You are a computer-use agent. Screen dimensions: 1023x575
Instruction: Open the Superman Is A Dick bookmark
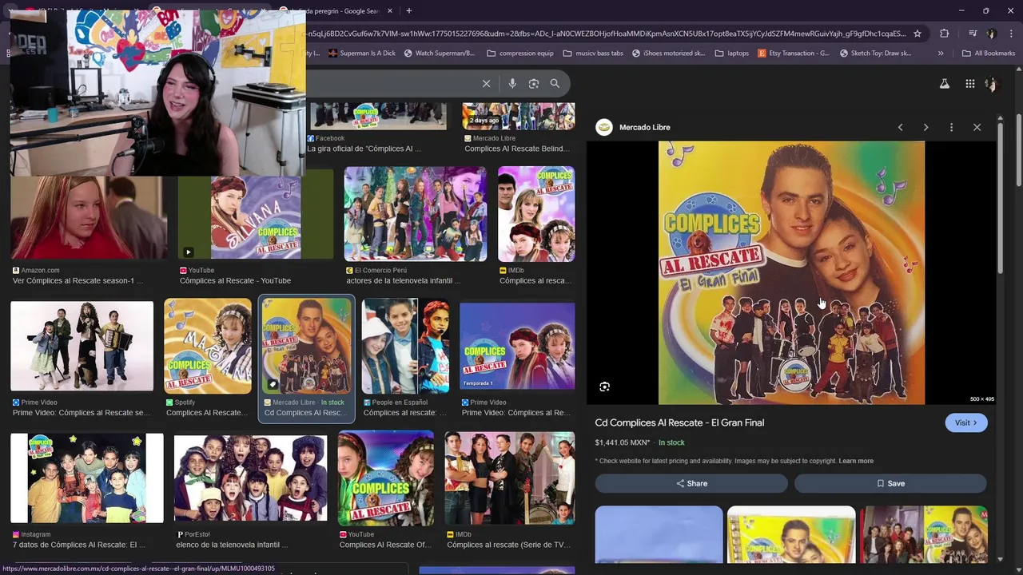pyautogui.click(x=361, y=54)
